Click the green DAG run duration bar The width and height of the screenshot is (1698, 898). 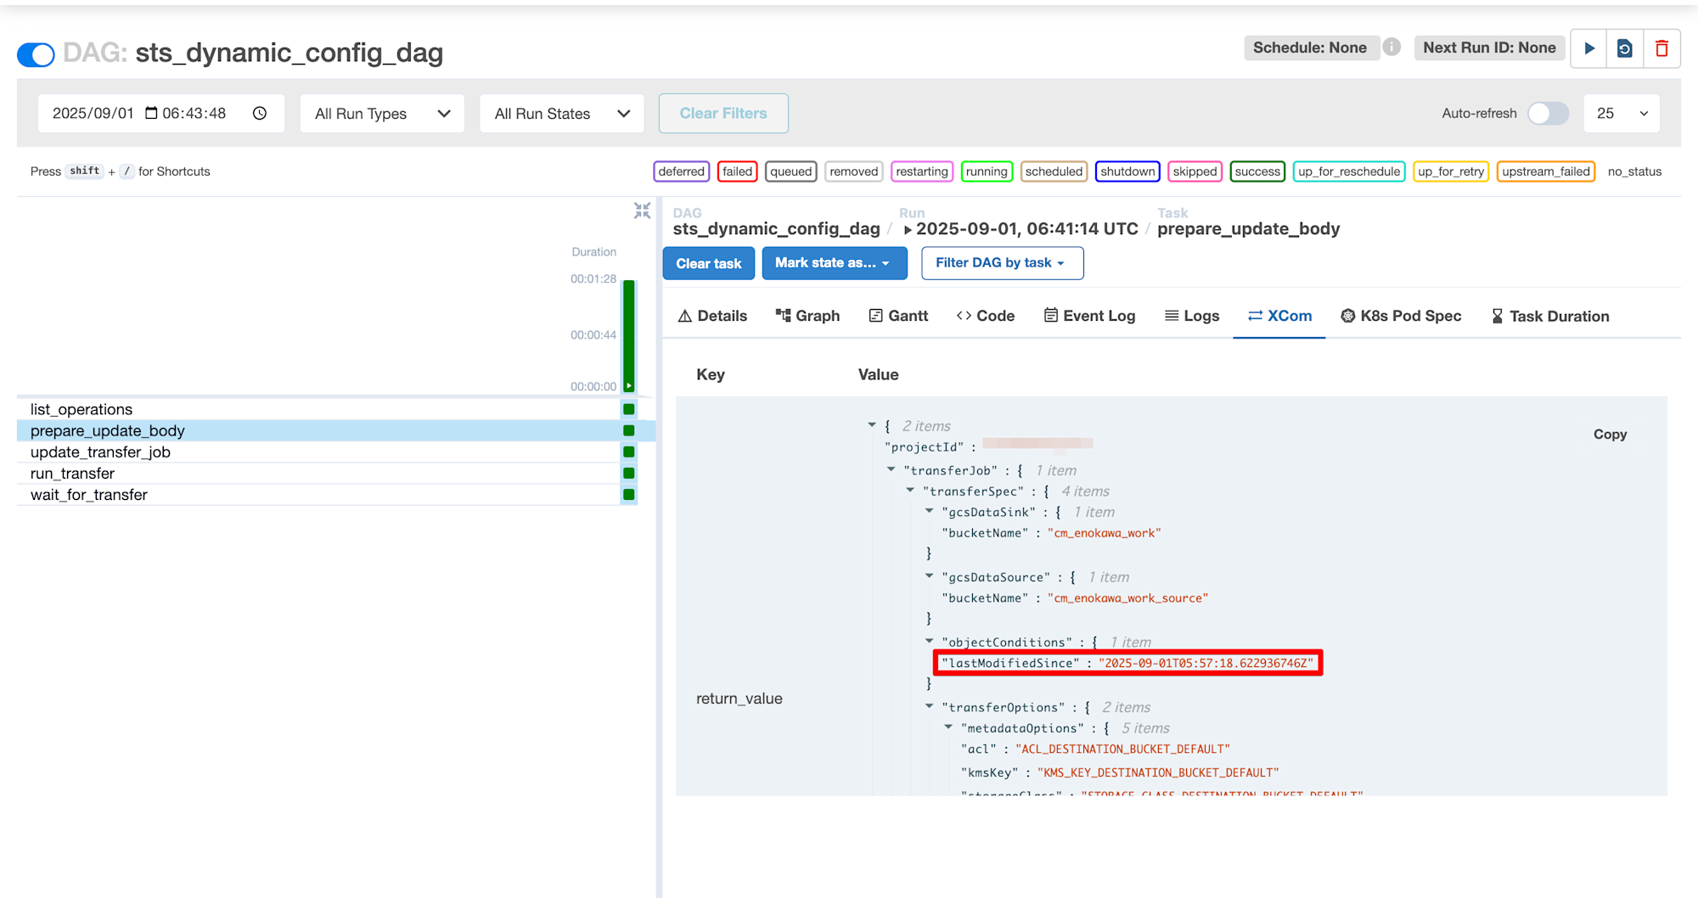[x=629, y=335]
